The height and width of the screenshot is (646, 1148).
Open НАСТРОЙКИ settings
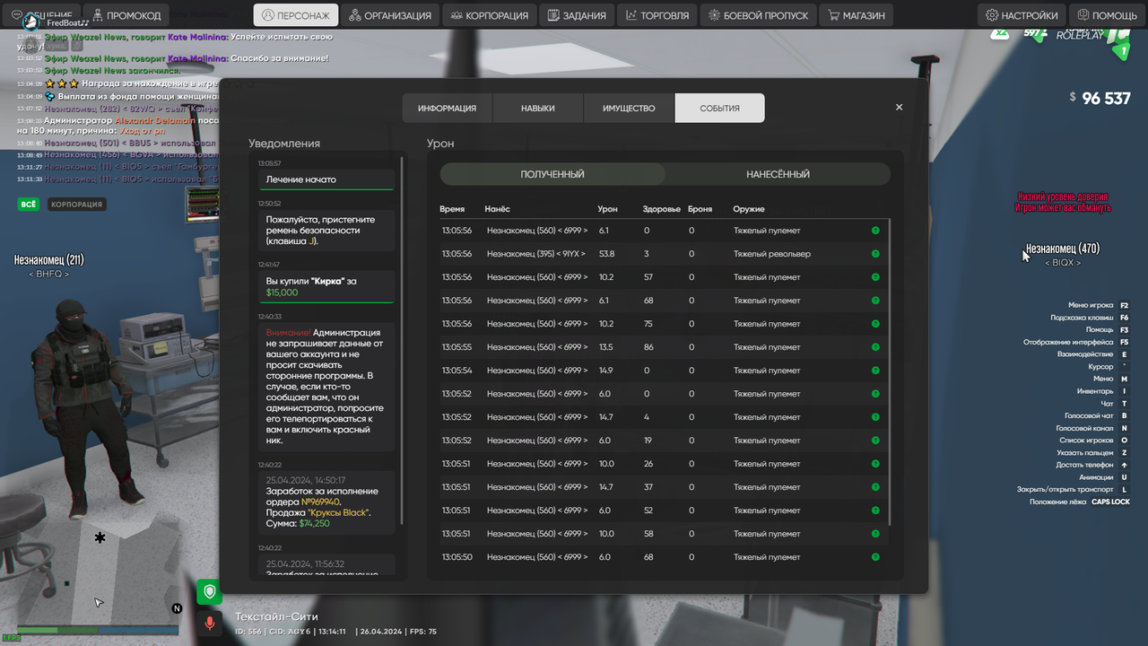[1022, 15]
